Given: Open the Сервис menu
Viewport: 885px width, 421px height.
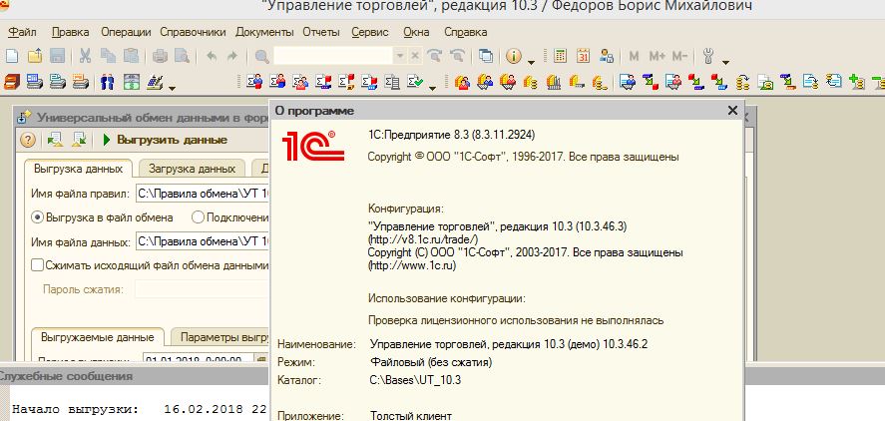Looking at the screenshot, I should pyautogui.click(x=370, y=32).
